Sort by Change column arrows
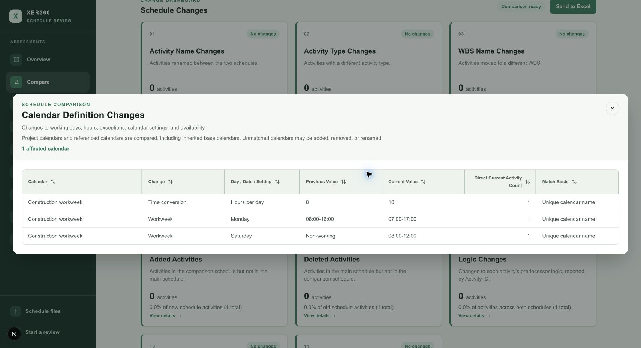This screenshot has height=348, width=641. (x=170, y=182)
